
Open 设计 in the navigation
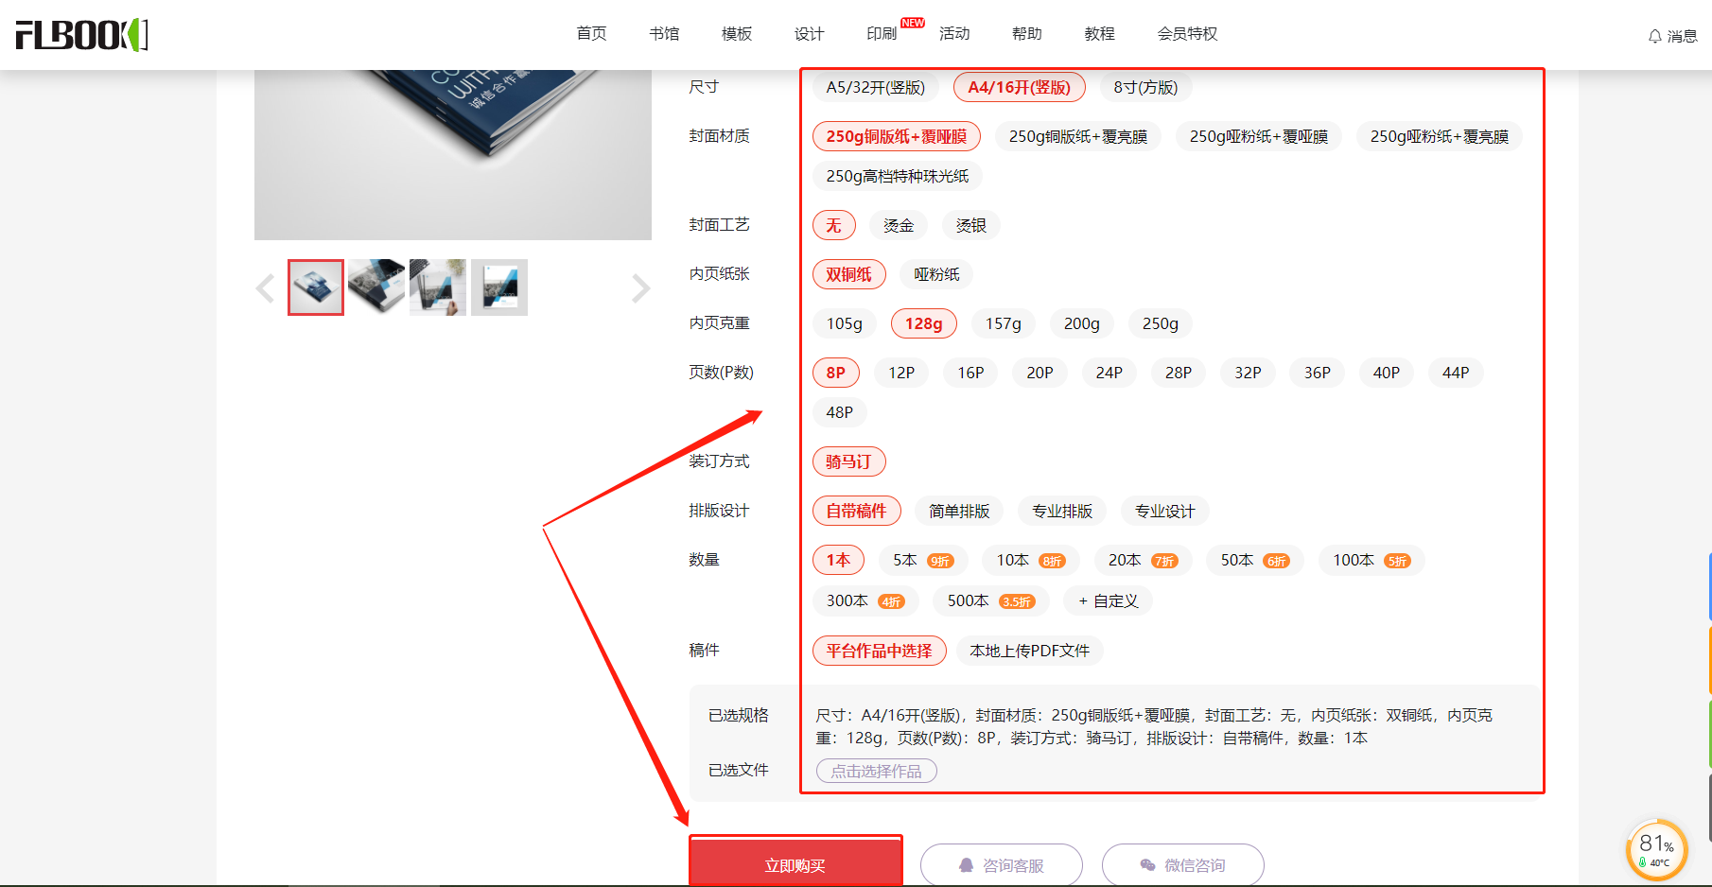pos(810,34)
